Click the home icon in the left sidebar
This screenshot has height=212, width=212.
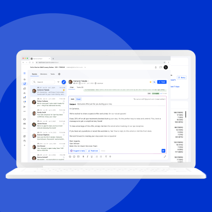pos(25,79)
